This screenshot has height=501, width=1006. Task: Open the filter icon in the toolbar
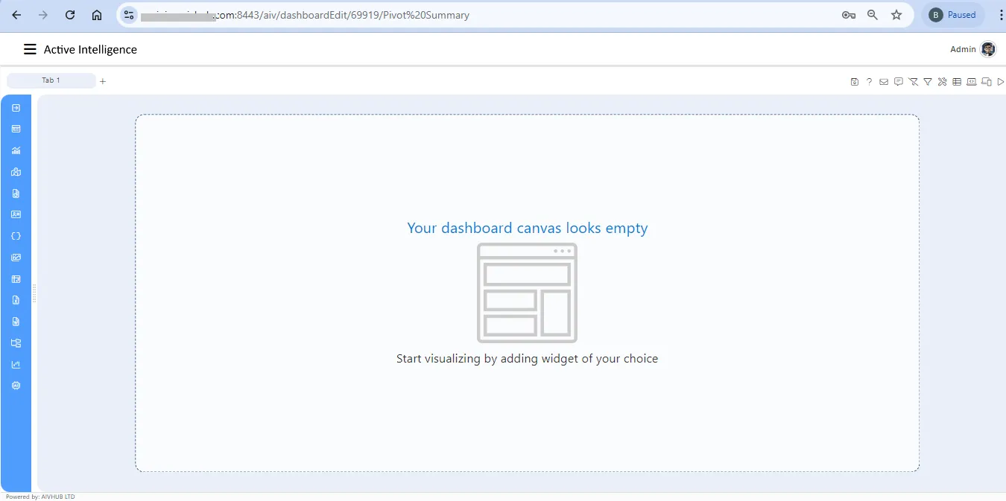click(x=928, y=82)
